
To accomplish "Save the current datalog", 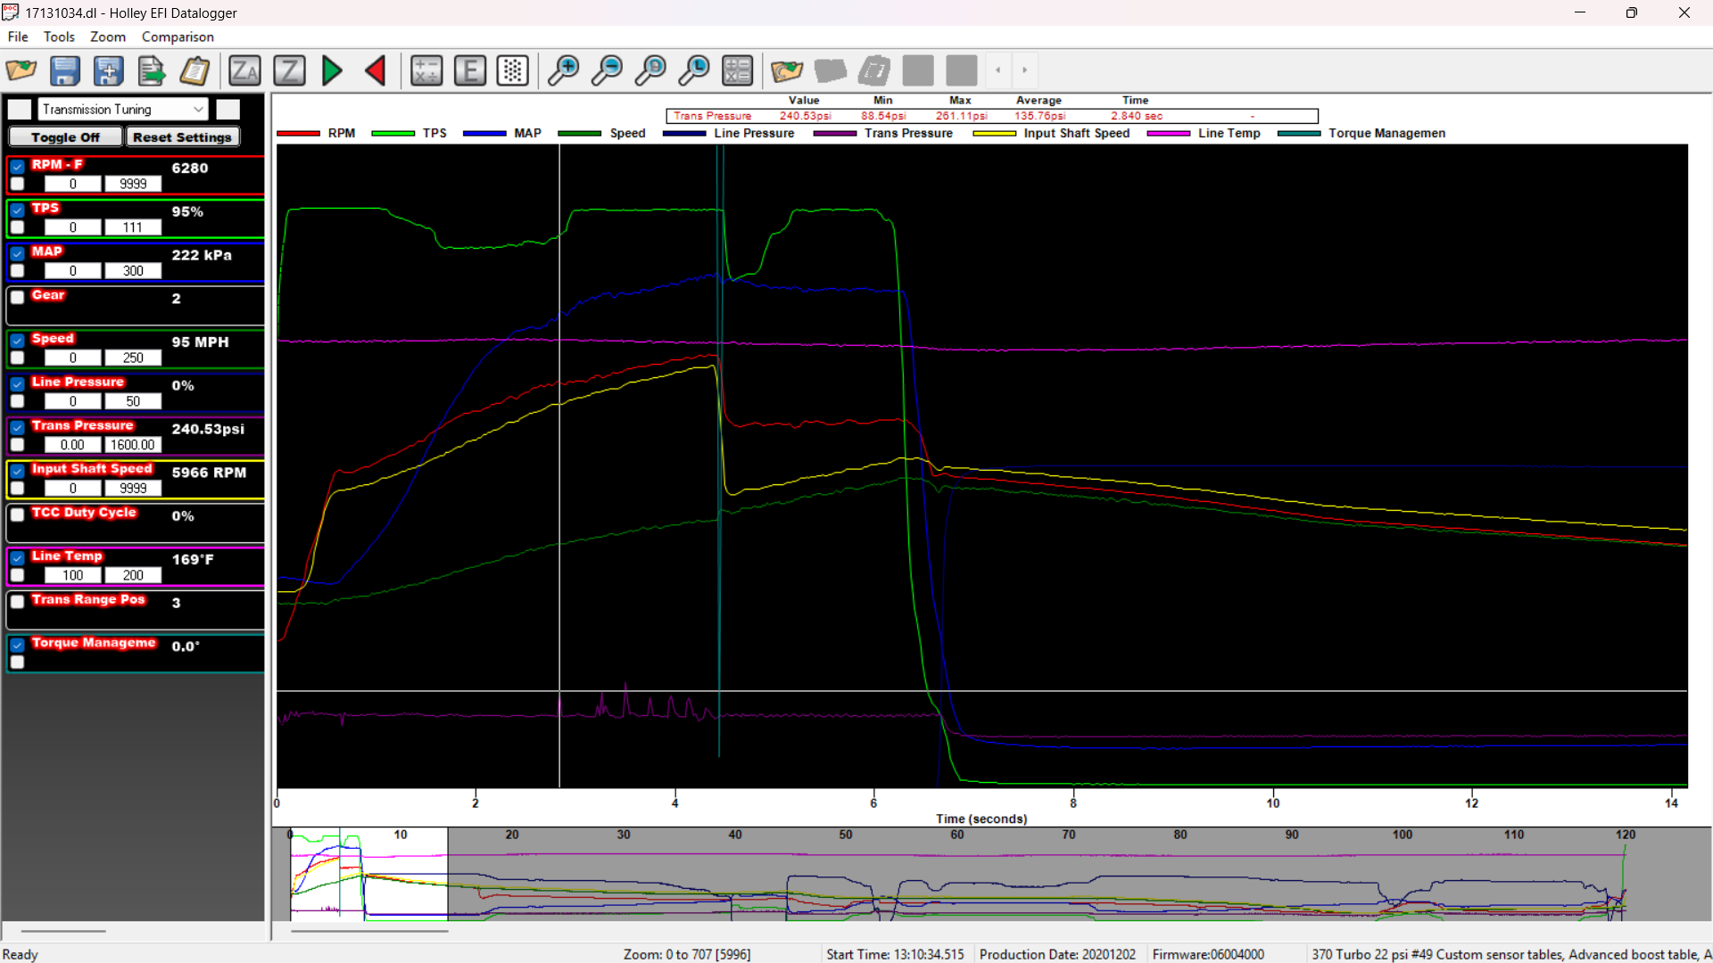I will click(63, 70).
